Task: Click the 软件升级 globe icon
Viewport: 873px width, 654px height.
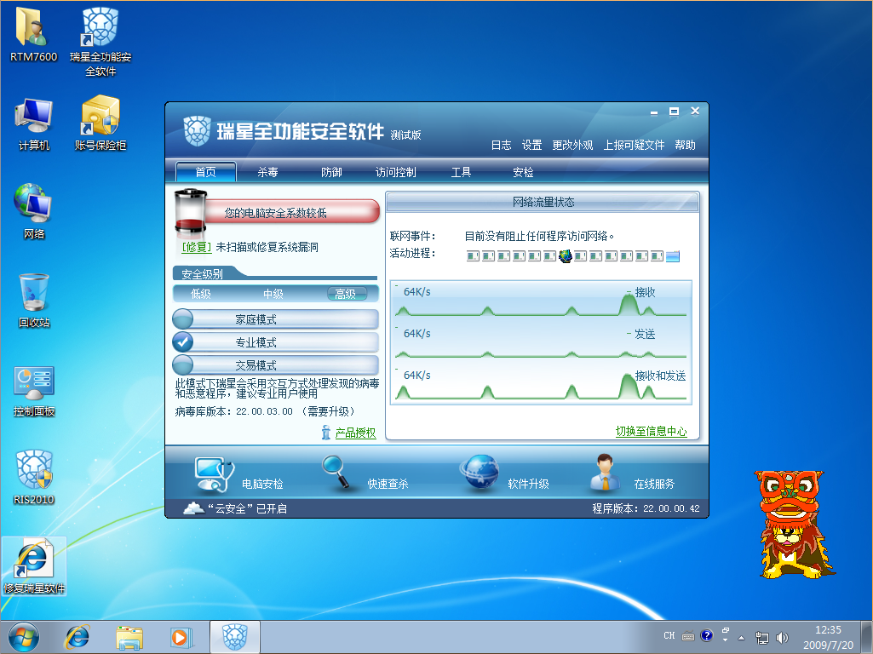Action: 480,473
